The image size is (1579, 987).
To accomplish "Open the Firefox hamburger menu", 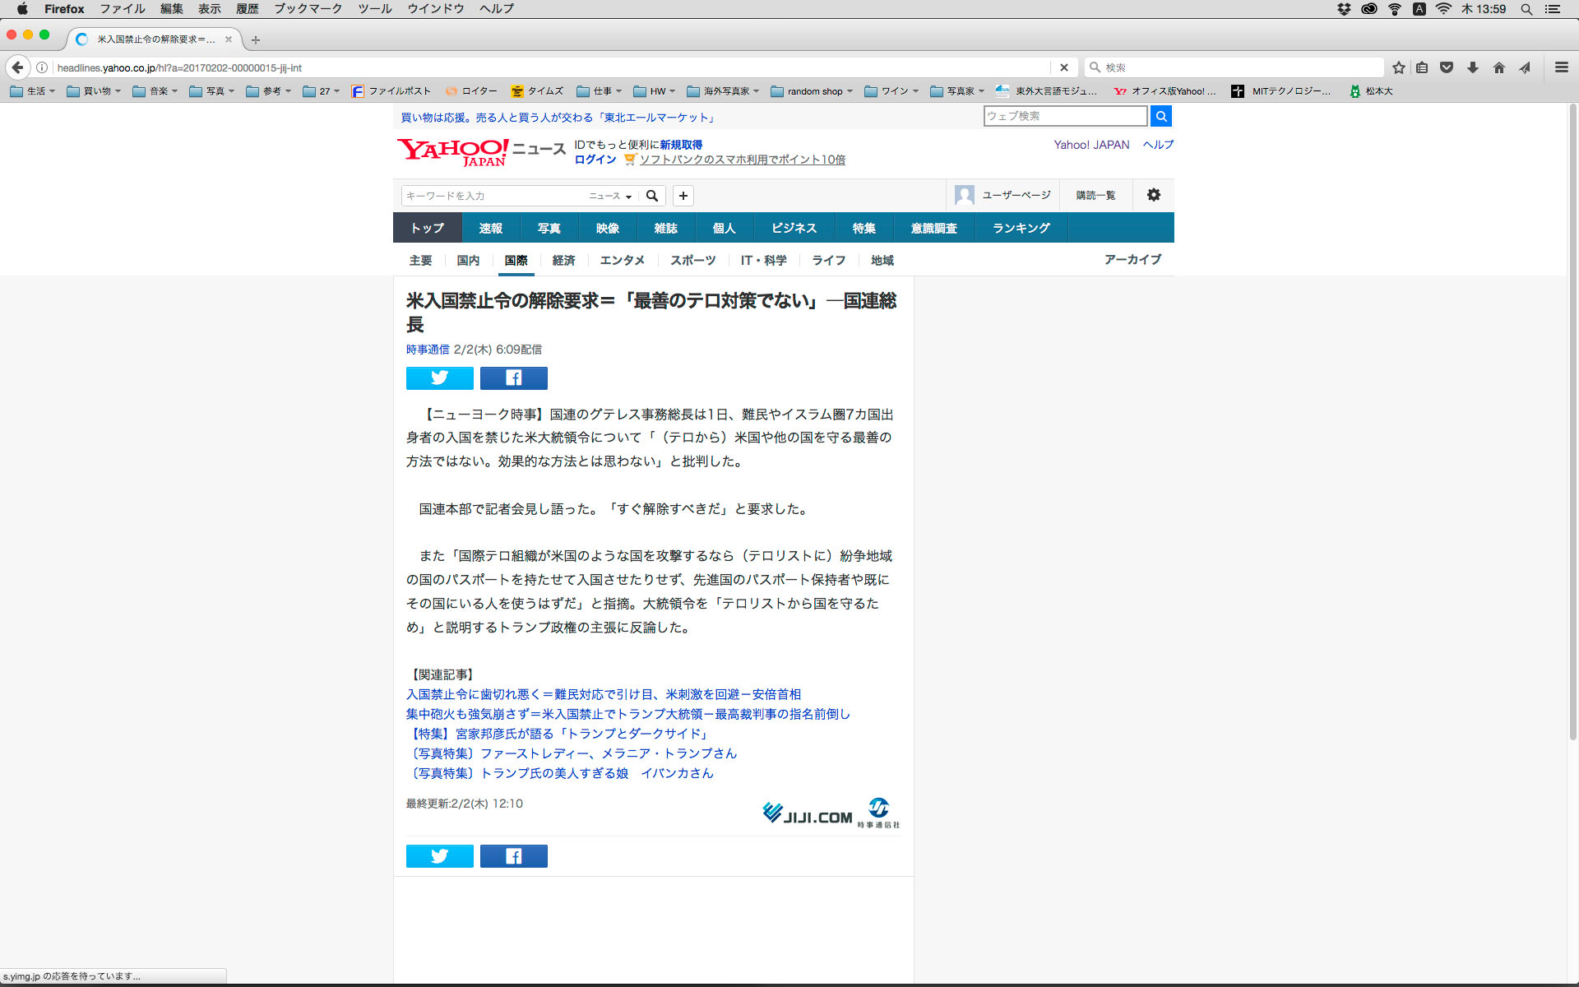I will tap(1561, 67).
